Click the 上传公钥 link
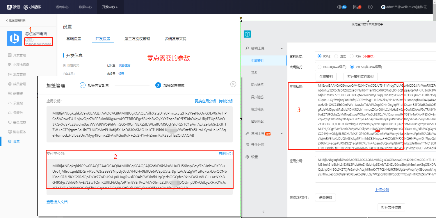This screenshot has height=218, width=436. coord(382,190)
